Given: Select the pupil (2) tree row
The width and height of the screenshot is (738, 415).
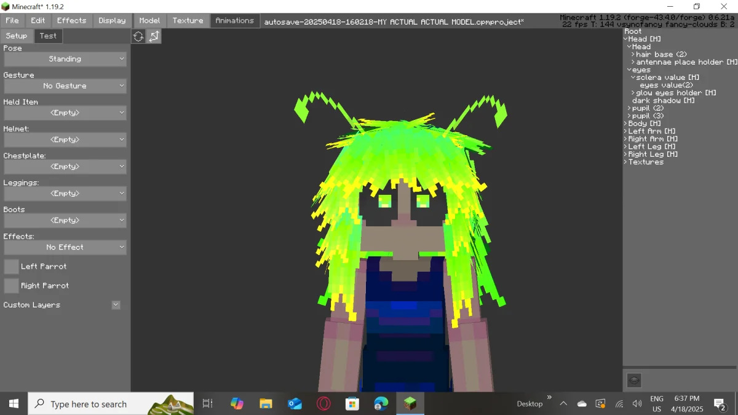Looking at the screenshot, I should point(648,108).
